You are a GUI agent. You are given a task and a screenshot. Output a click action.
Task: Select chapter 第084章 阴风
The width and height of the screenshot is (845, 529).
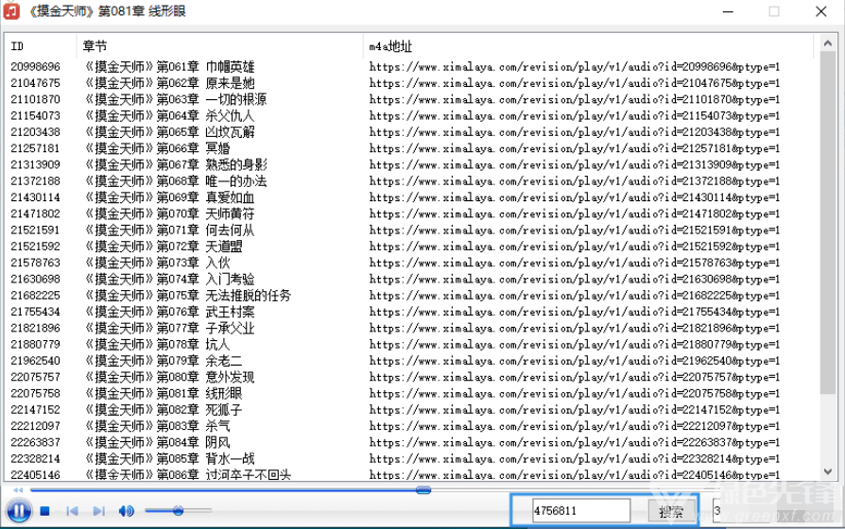(157, 442)
